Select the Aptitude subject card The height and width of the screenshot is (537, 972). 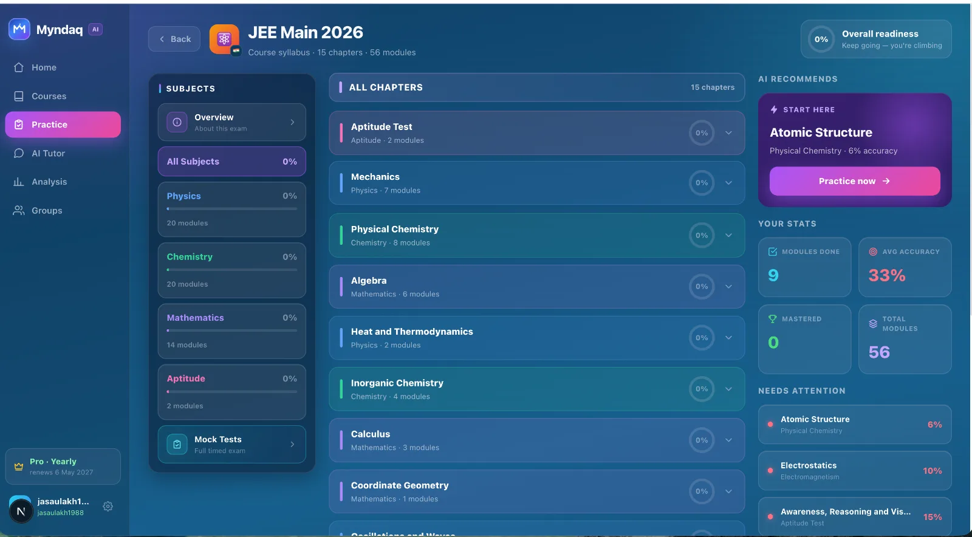(x=232, y=392)
